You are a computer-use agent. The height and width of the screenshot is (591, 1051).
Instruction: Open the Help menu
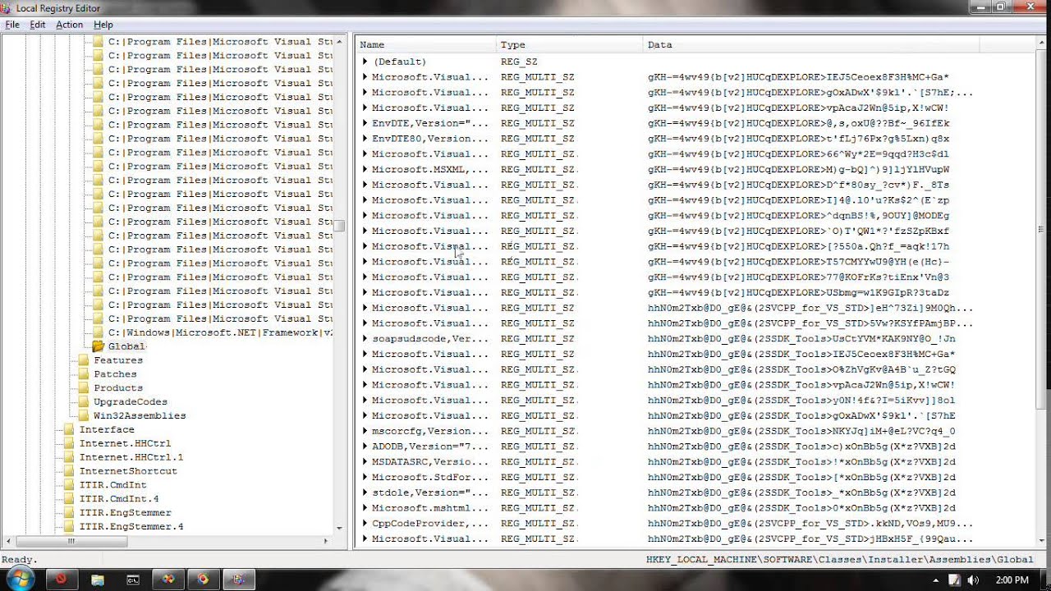(x=103, y=25)
